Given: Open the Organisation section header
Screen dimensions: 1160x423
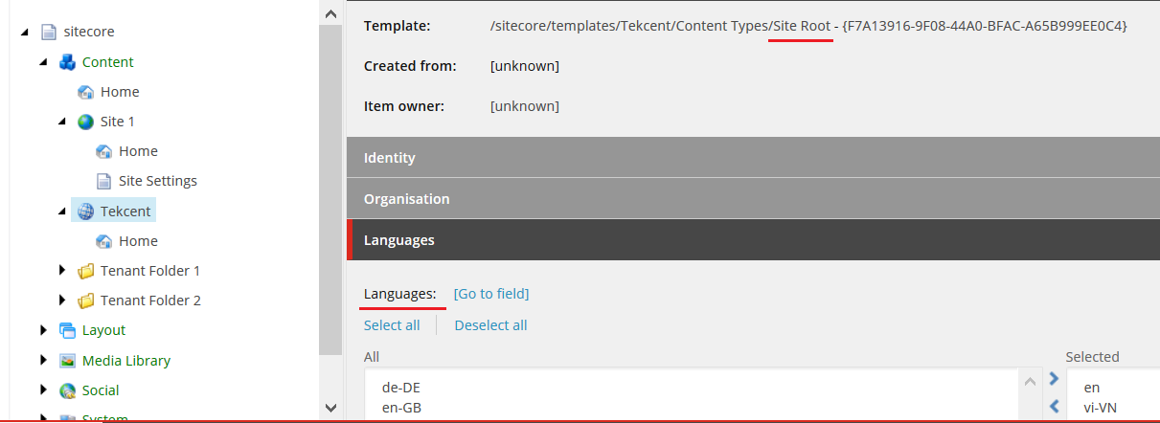Looking at the screenshot, I should click(406, 199).
